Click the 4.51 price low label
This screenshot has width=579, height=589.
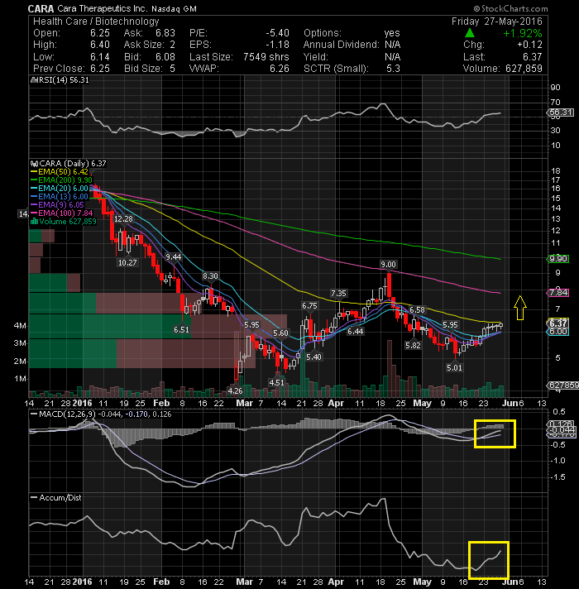(x=277, y=382)
